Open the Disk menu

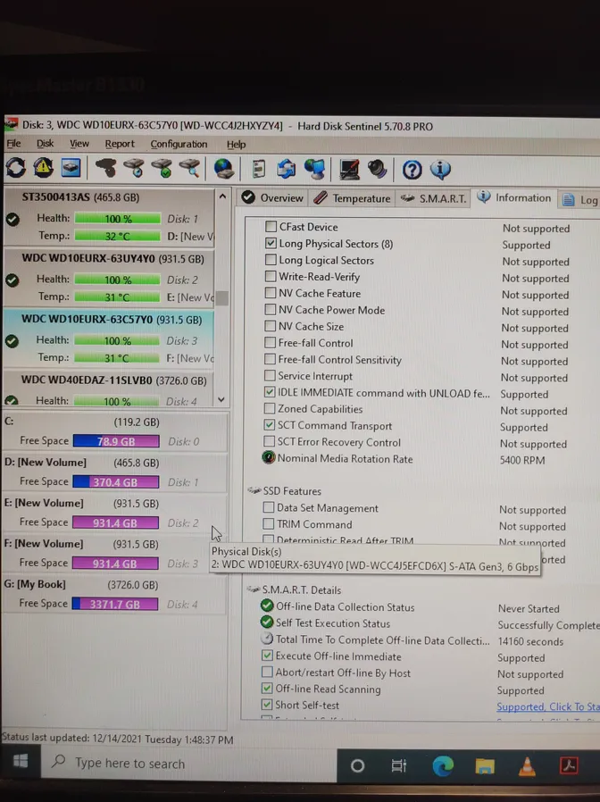click(45, 144)
